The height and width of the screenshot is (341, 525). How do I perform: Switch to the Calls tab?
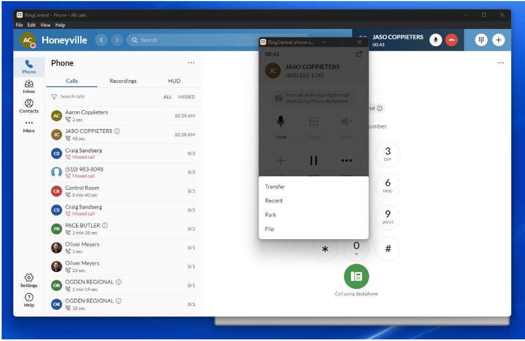72,81
